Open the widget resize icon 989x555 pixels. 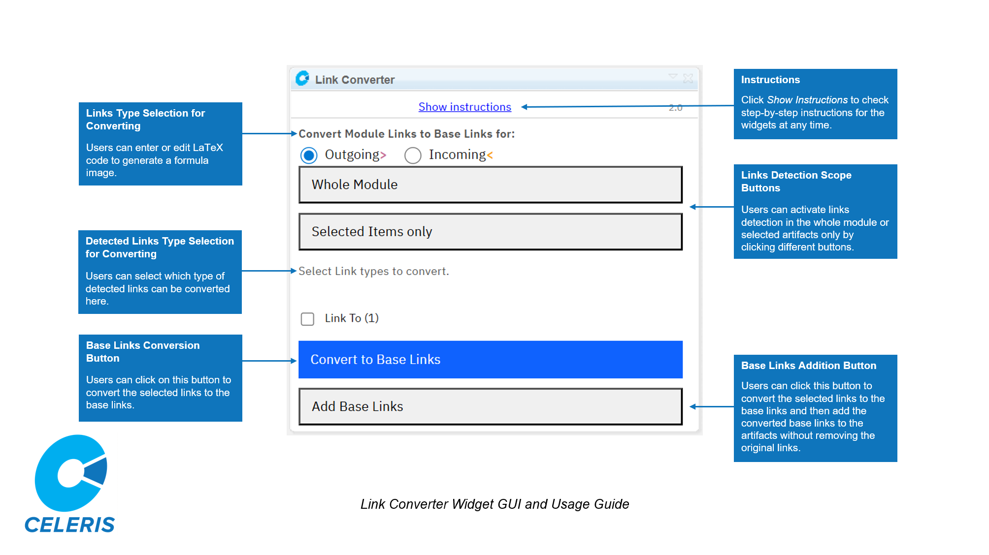coord(688,78)
